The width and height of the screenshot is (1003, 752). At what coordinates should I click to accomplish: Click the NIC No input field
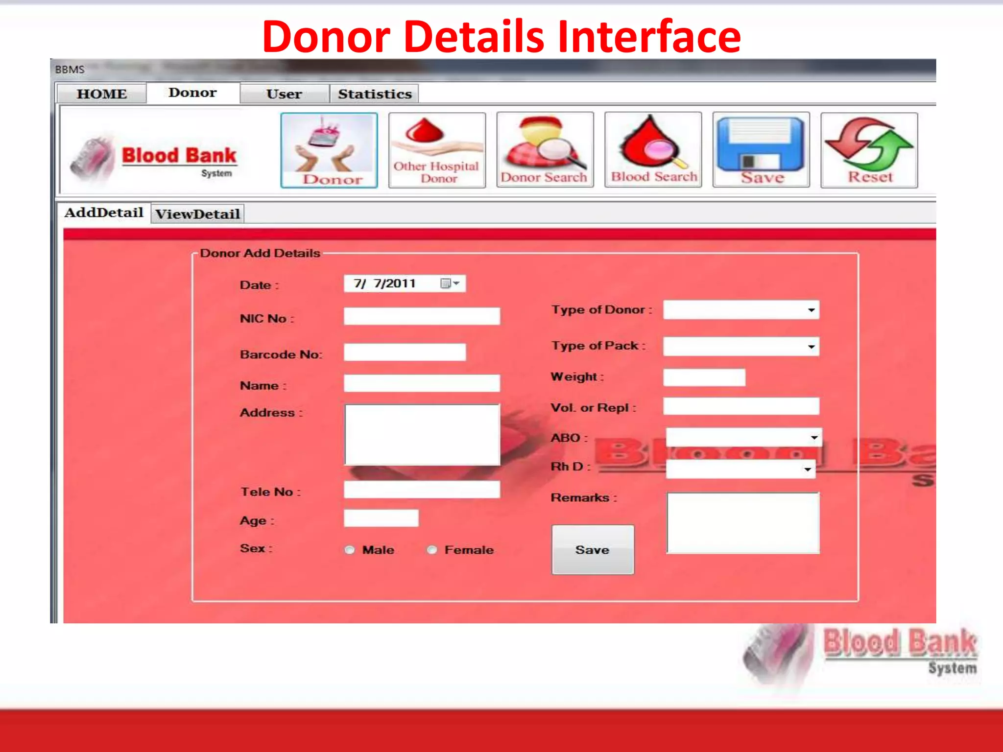422,316
